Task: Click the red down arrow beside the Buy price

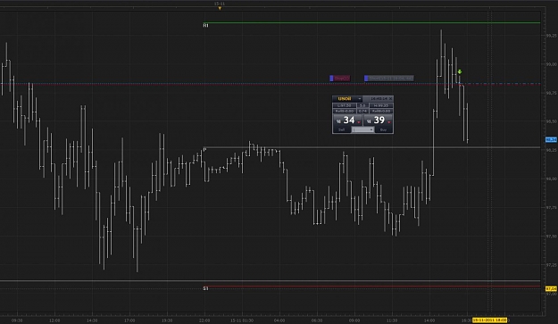Action: [x=389, y=122]
